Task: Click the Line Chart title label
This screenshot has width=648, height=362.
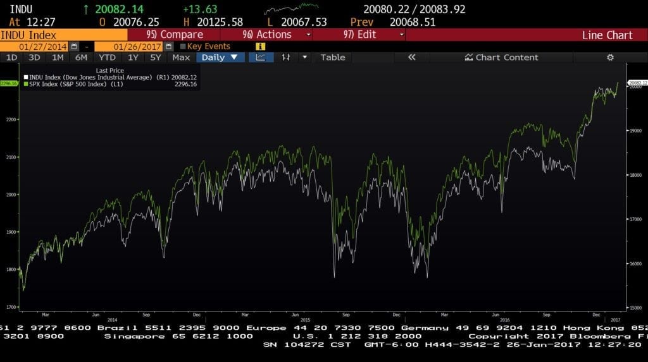Action: (x=607, y=35)
